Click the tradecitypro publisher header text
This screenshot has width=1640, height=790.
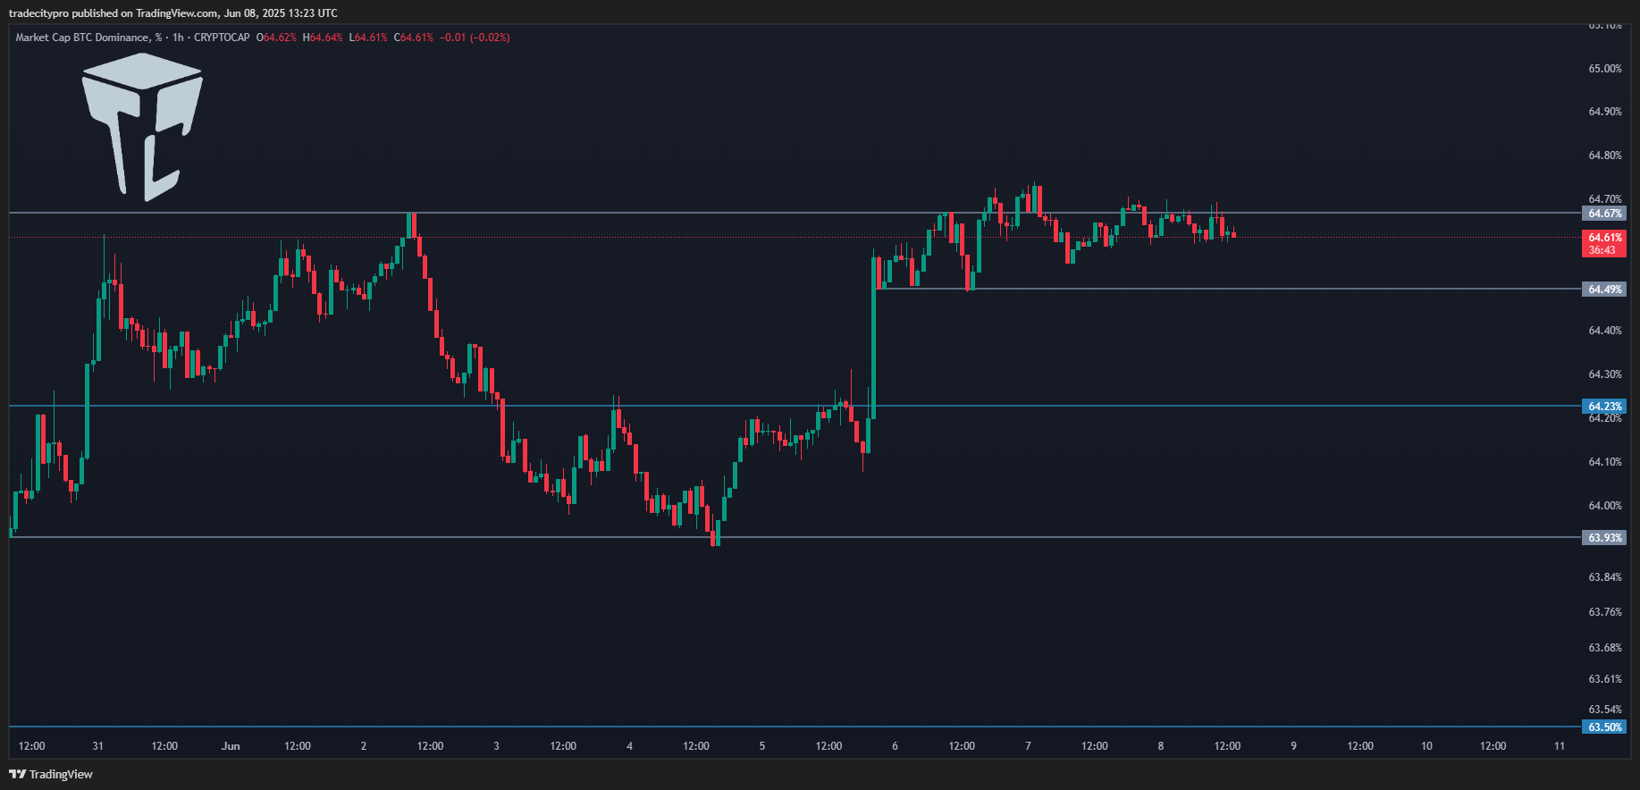pos(173,13)
